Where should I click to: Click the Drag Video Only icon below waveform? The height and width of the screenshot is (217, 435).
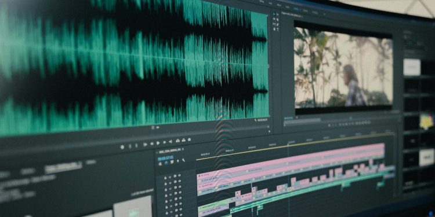[153, 128]
